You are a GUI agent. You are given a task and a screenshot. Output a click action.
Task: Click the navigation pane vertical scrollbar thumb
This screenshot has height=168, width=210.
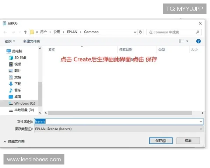pos(40,94)
